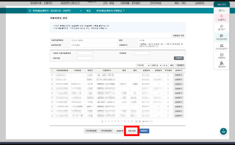Screen dimensions: 235x145
Task: Click the 등록일자 column header
Action: click(x=146, y=70)
